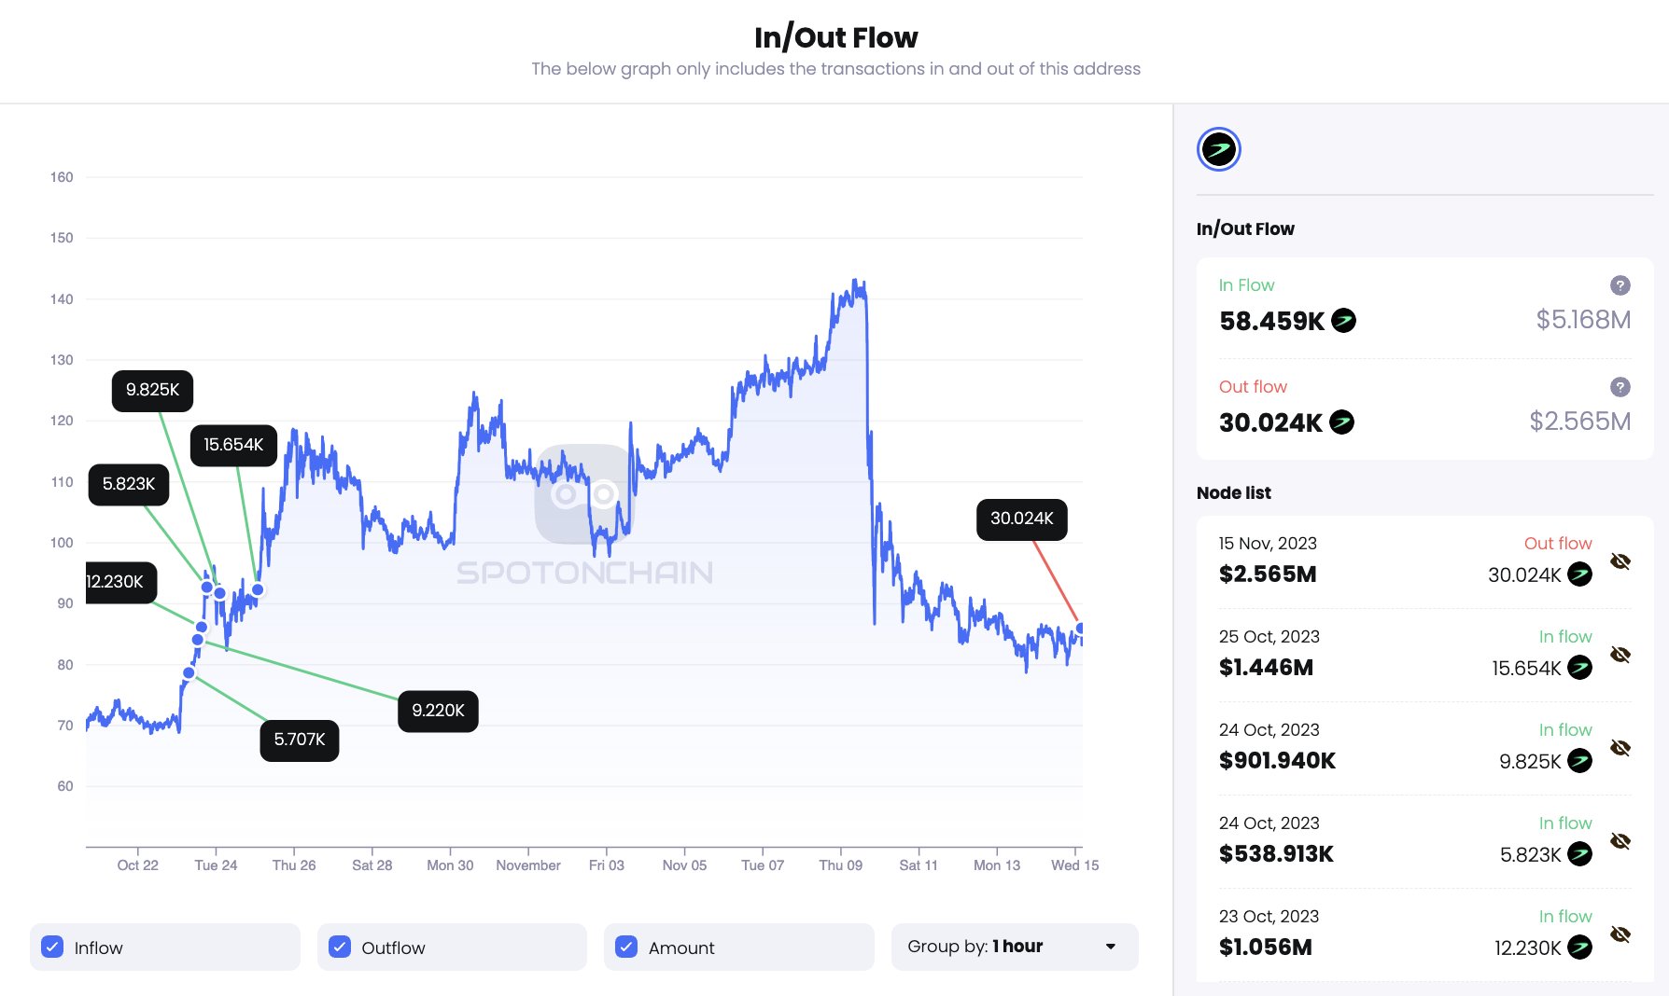Click the 5.823K inflow chart label
Image resolution: width=1669 pixels, height=996 pixels.
point(129,484)
